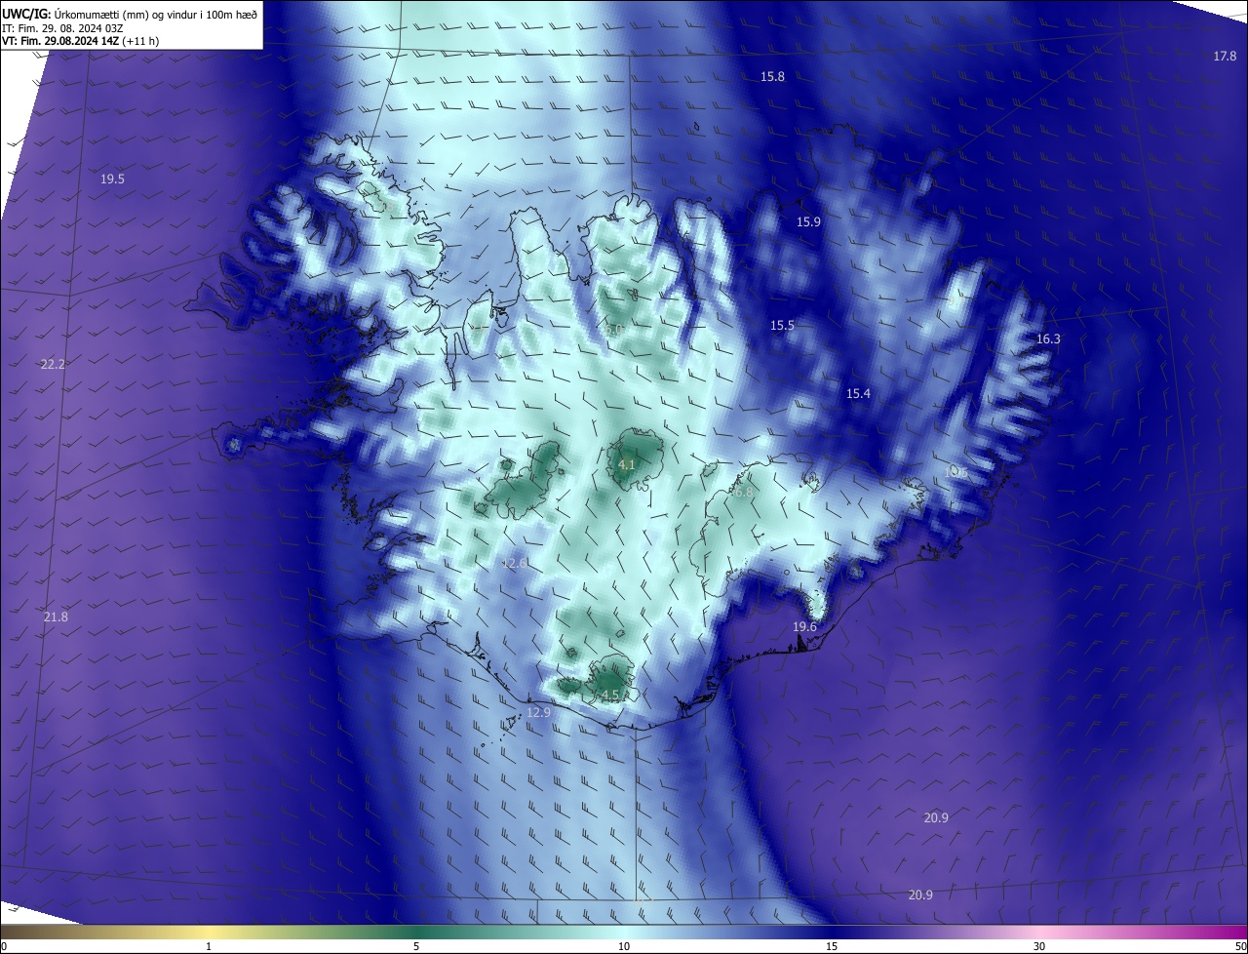1248x954 pixels.
Task: Select the 15.5 value label
Action: tap(782, 326)
